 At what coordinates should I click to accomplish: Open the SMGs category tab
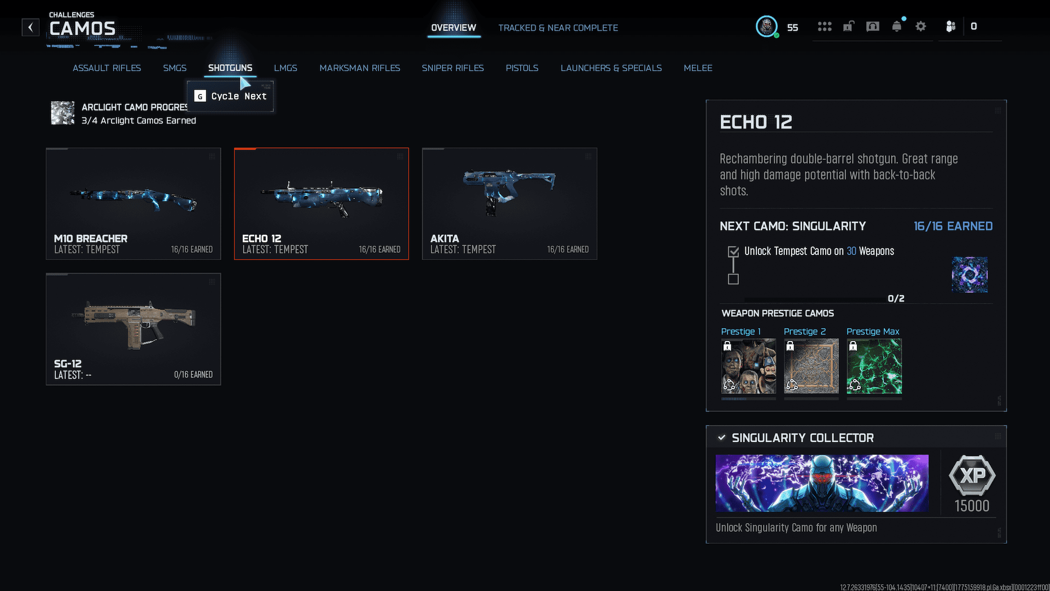(x=174, y=68)
